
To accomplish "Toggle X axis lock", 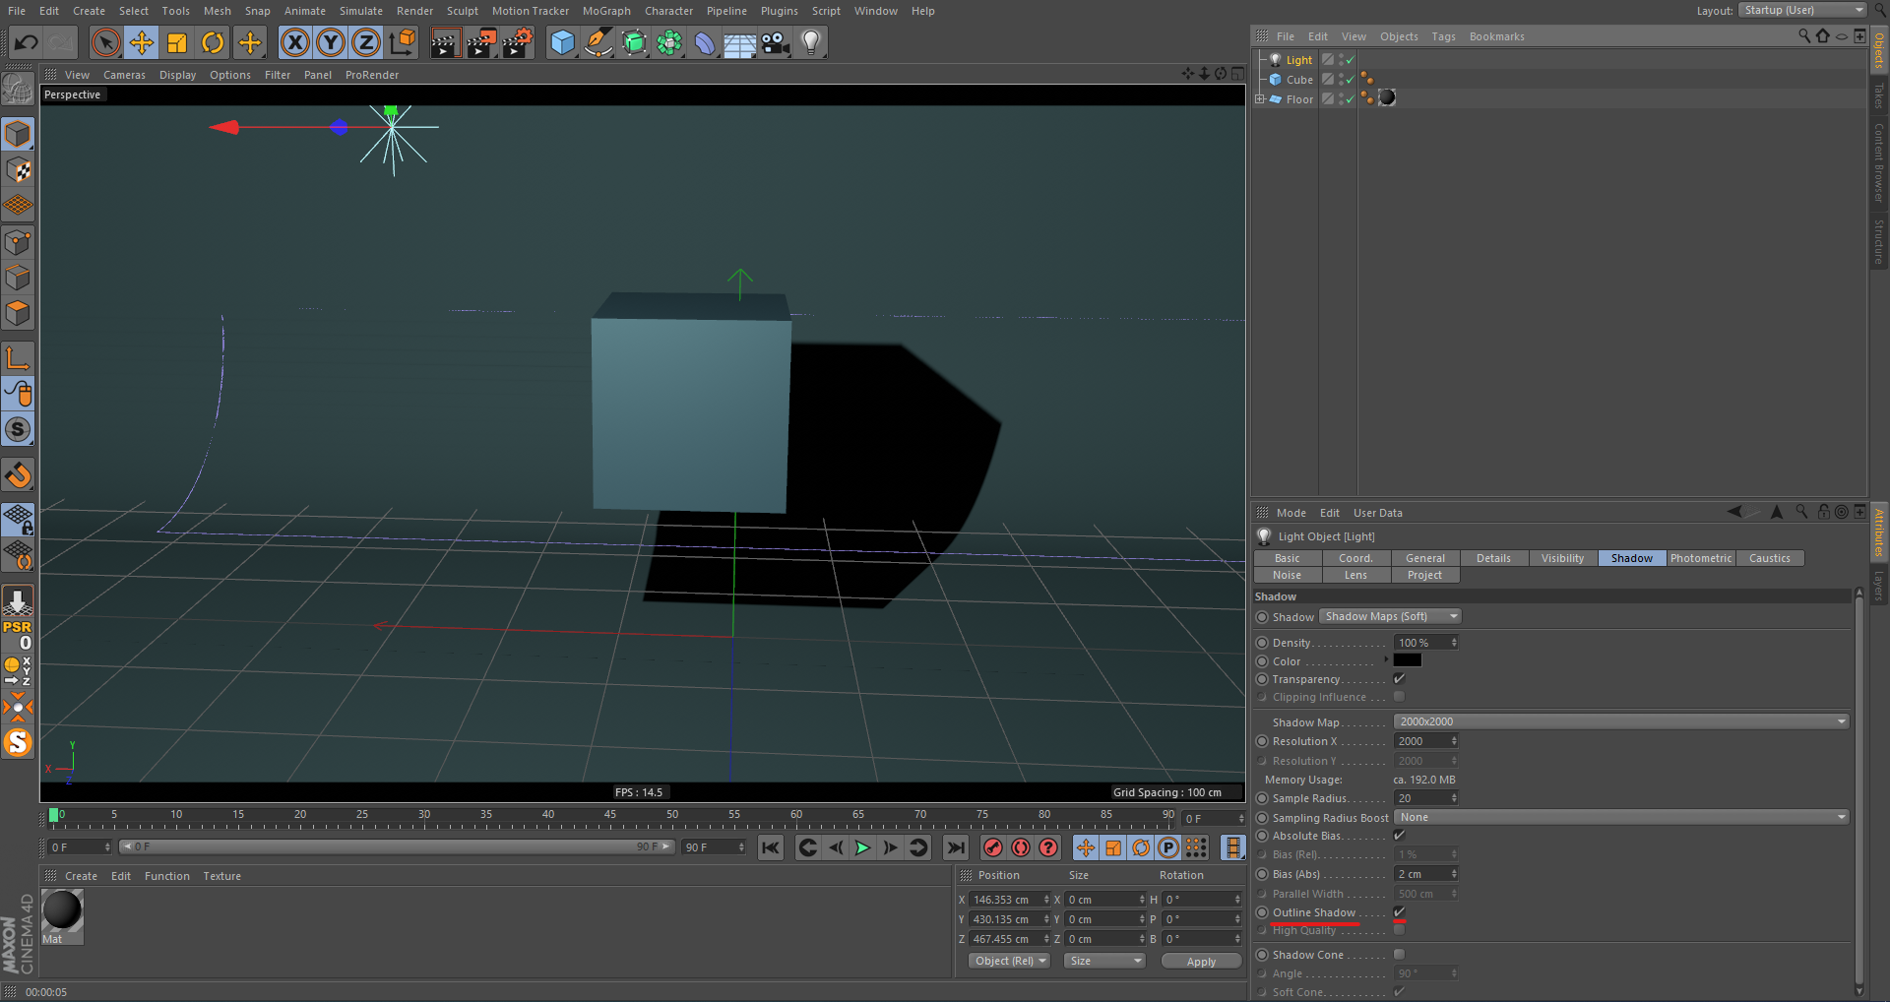I will point(294,42).
